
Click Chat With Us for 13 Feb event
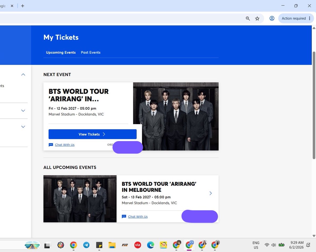138,217
